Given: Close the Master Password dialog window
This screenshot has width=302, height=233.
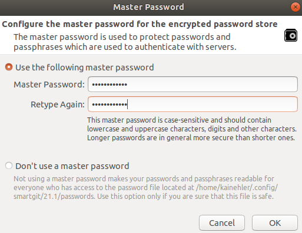Looking at the screenshot, I should 296,7.
